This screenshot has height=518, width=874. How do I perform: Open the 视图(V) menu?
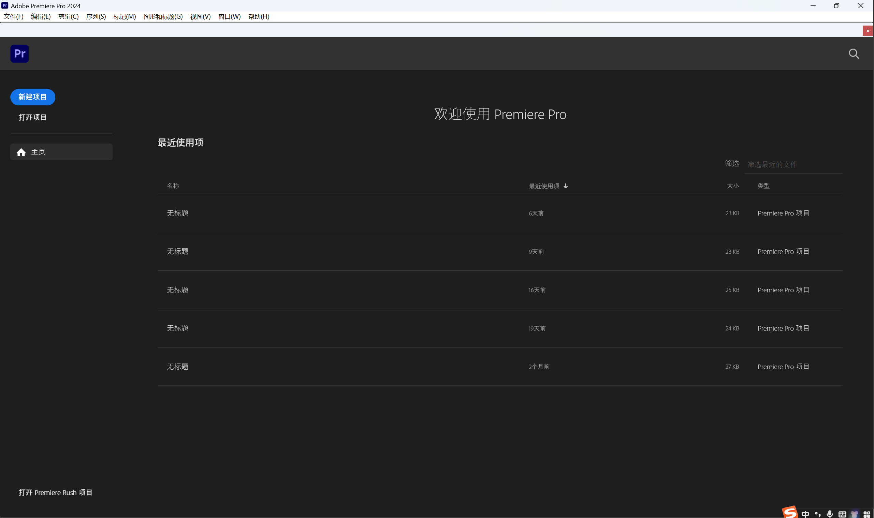click(x=201, y=16)
